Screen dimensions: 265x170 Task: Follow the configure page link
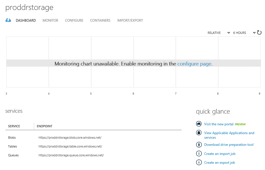point(194,64)
